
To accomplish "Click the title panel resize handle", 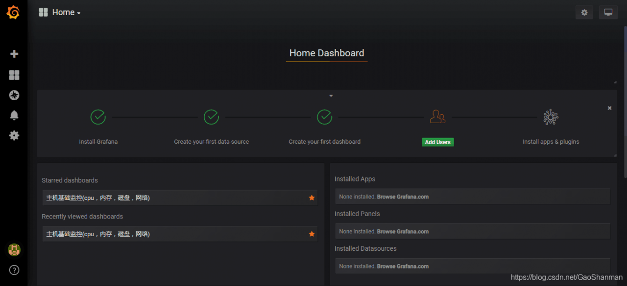I will [x=615, y=82].
